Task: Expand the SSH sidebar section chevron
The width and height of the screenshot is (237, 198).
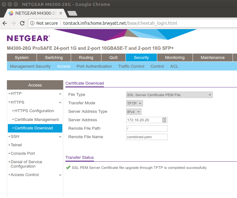Action: tap(60, 137)
